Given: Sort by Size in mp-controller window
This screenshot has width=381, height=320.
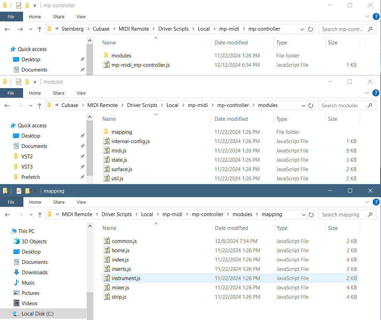Looking at the screenshot, I should [332, 43].
